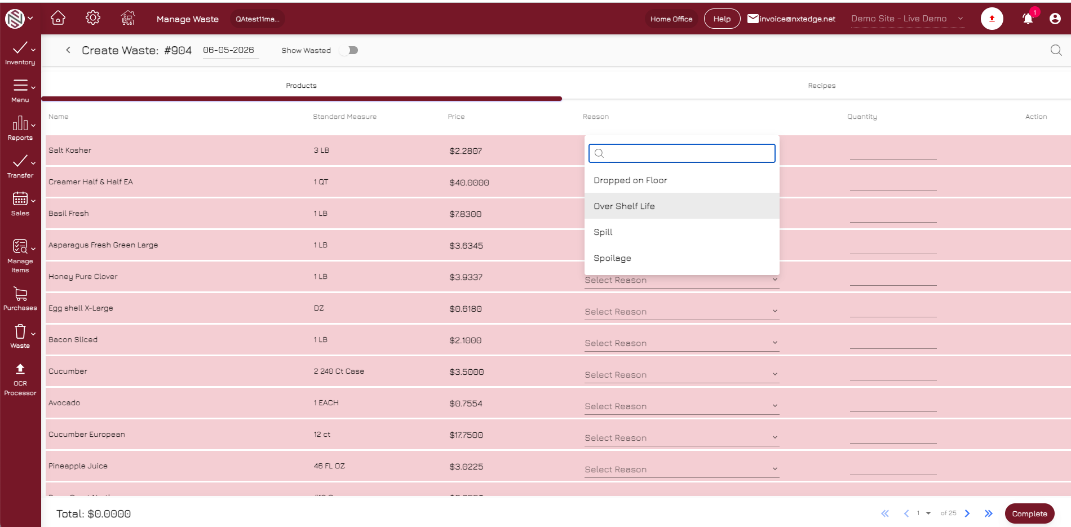1071x527 pixels.
Task: Click quantity field for Honey Pure Clover
Action: point(893,277)
